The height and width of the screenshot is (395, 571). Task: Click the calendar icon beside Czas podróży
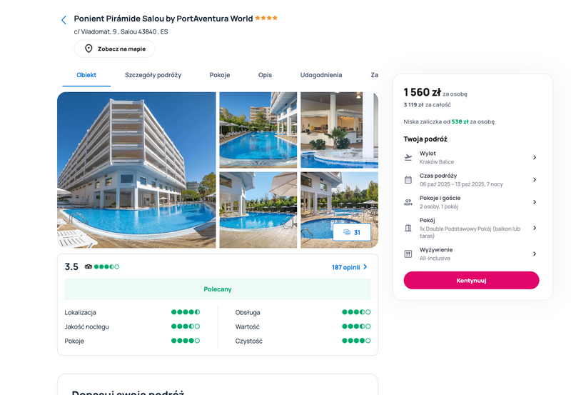[408, 180]
